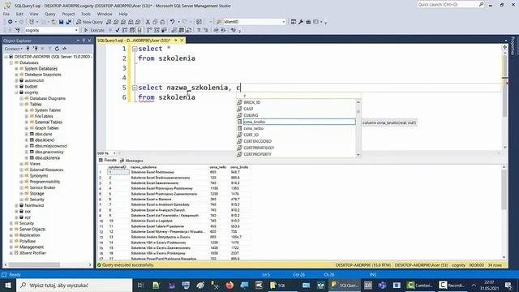Expand the budzet database node
The image size is (519, 292).
pyautogui.click(x=16, y=87)
